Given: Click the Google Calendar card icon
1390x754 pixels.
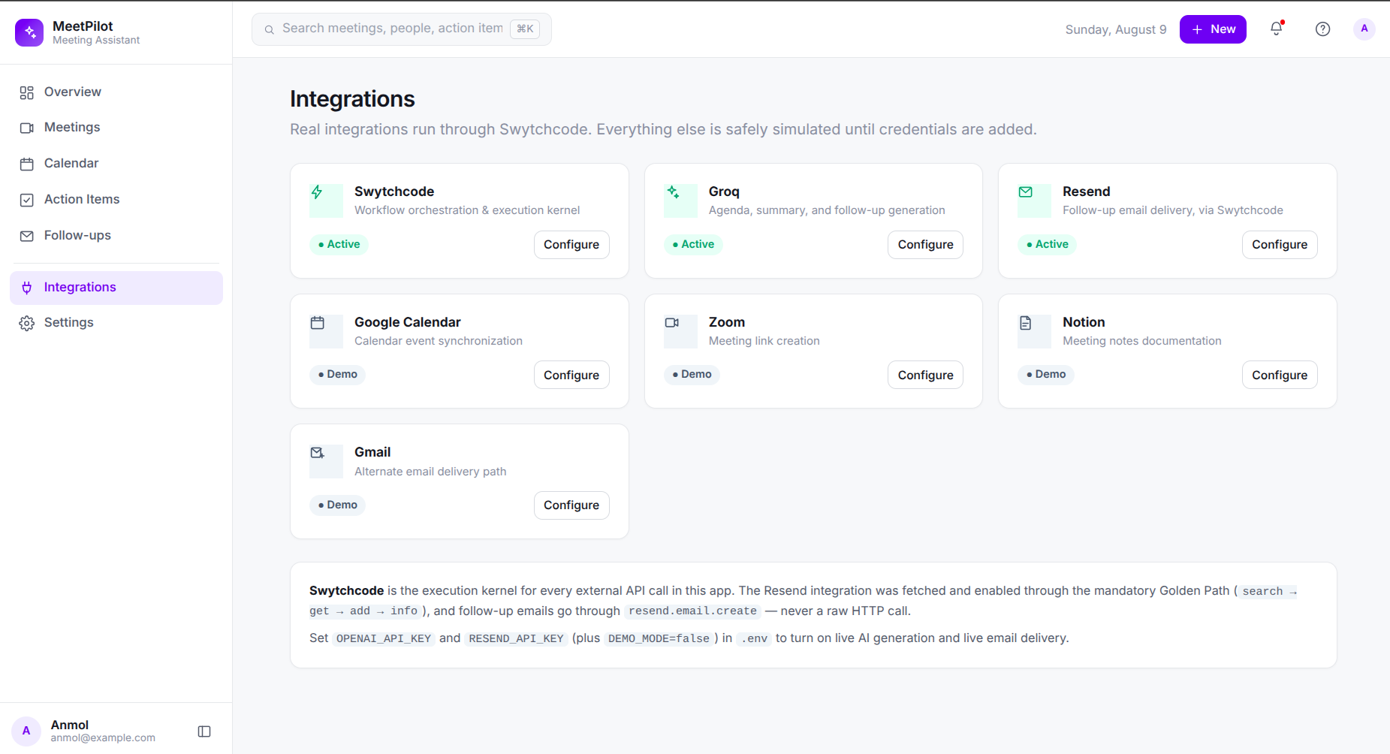Looking at the screenshot, I should coord(318,323).
